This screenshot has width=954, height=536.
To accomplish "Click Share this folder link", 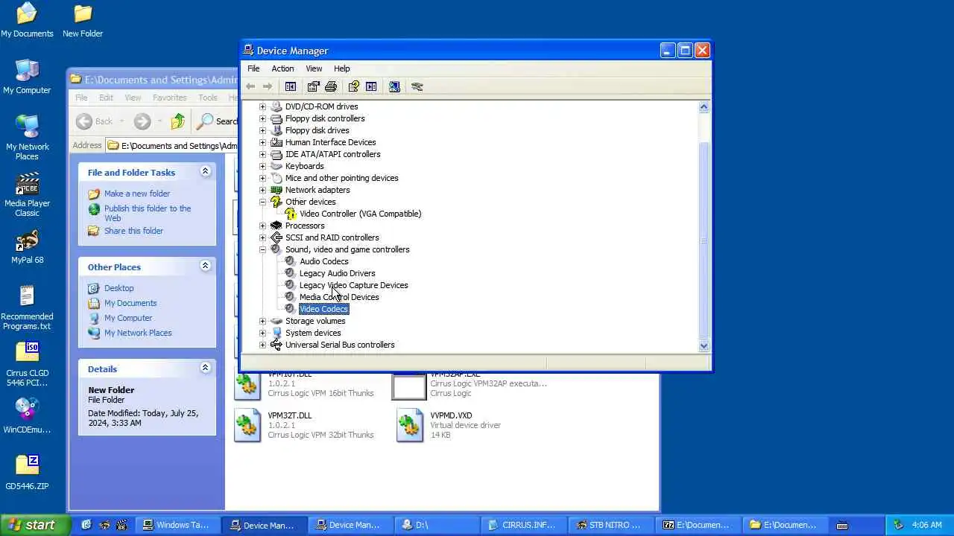I will pos(133,231).
